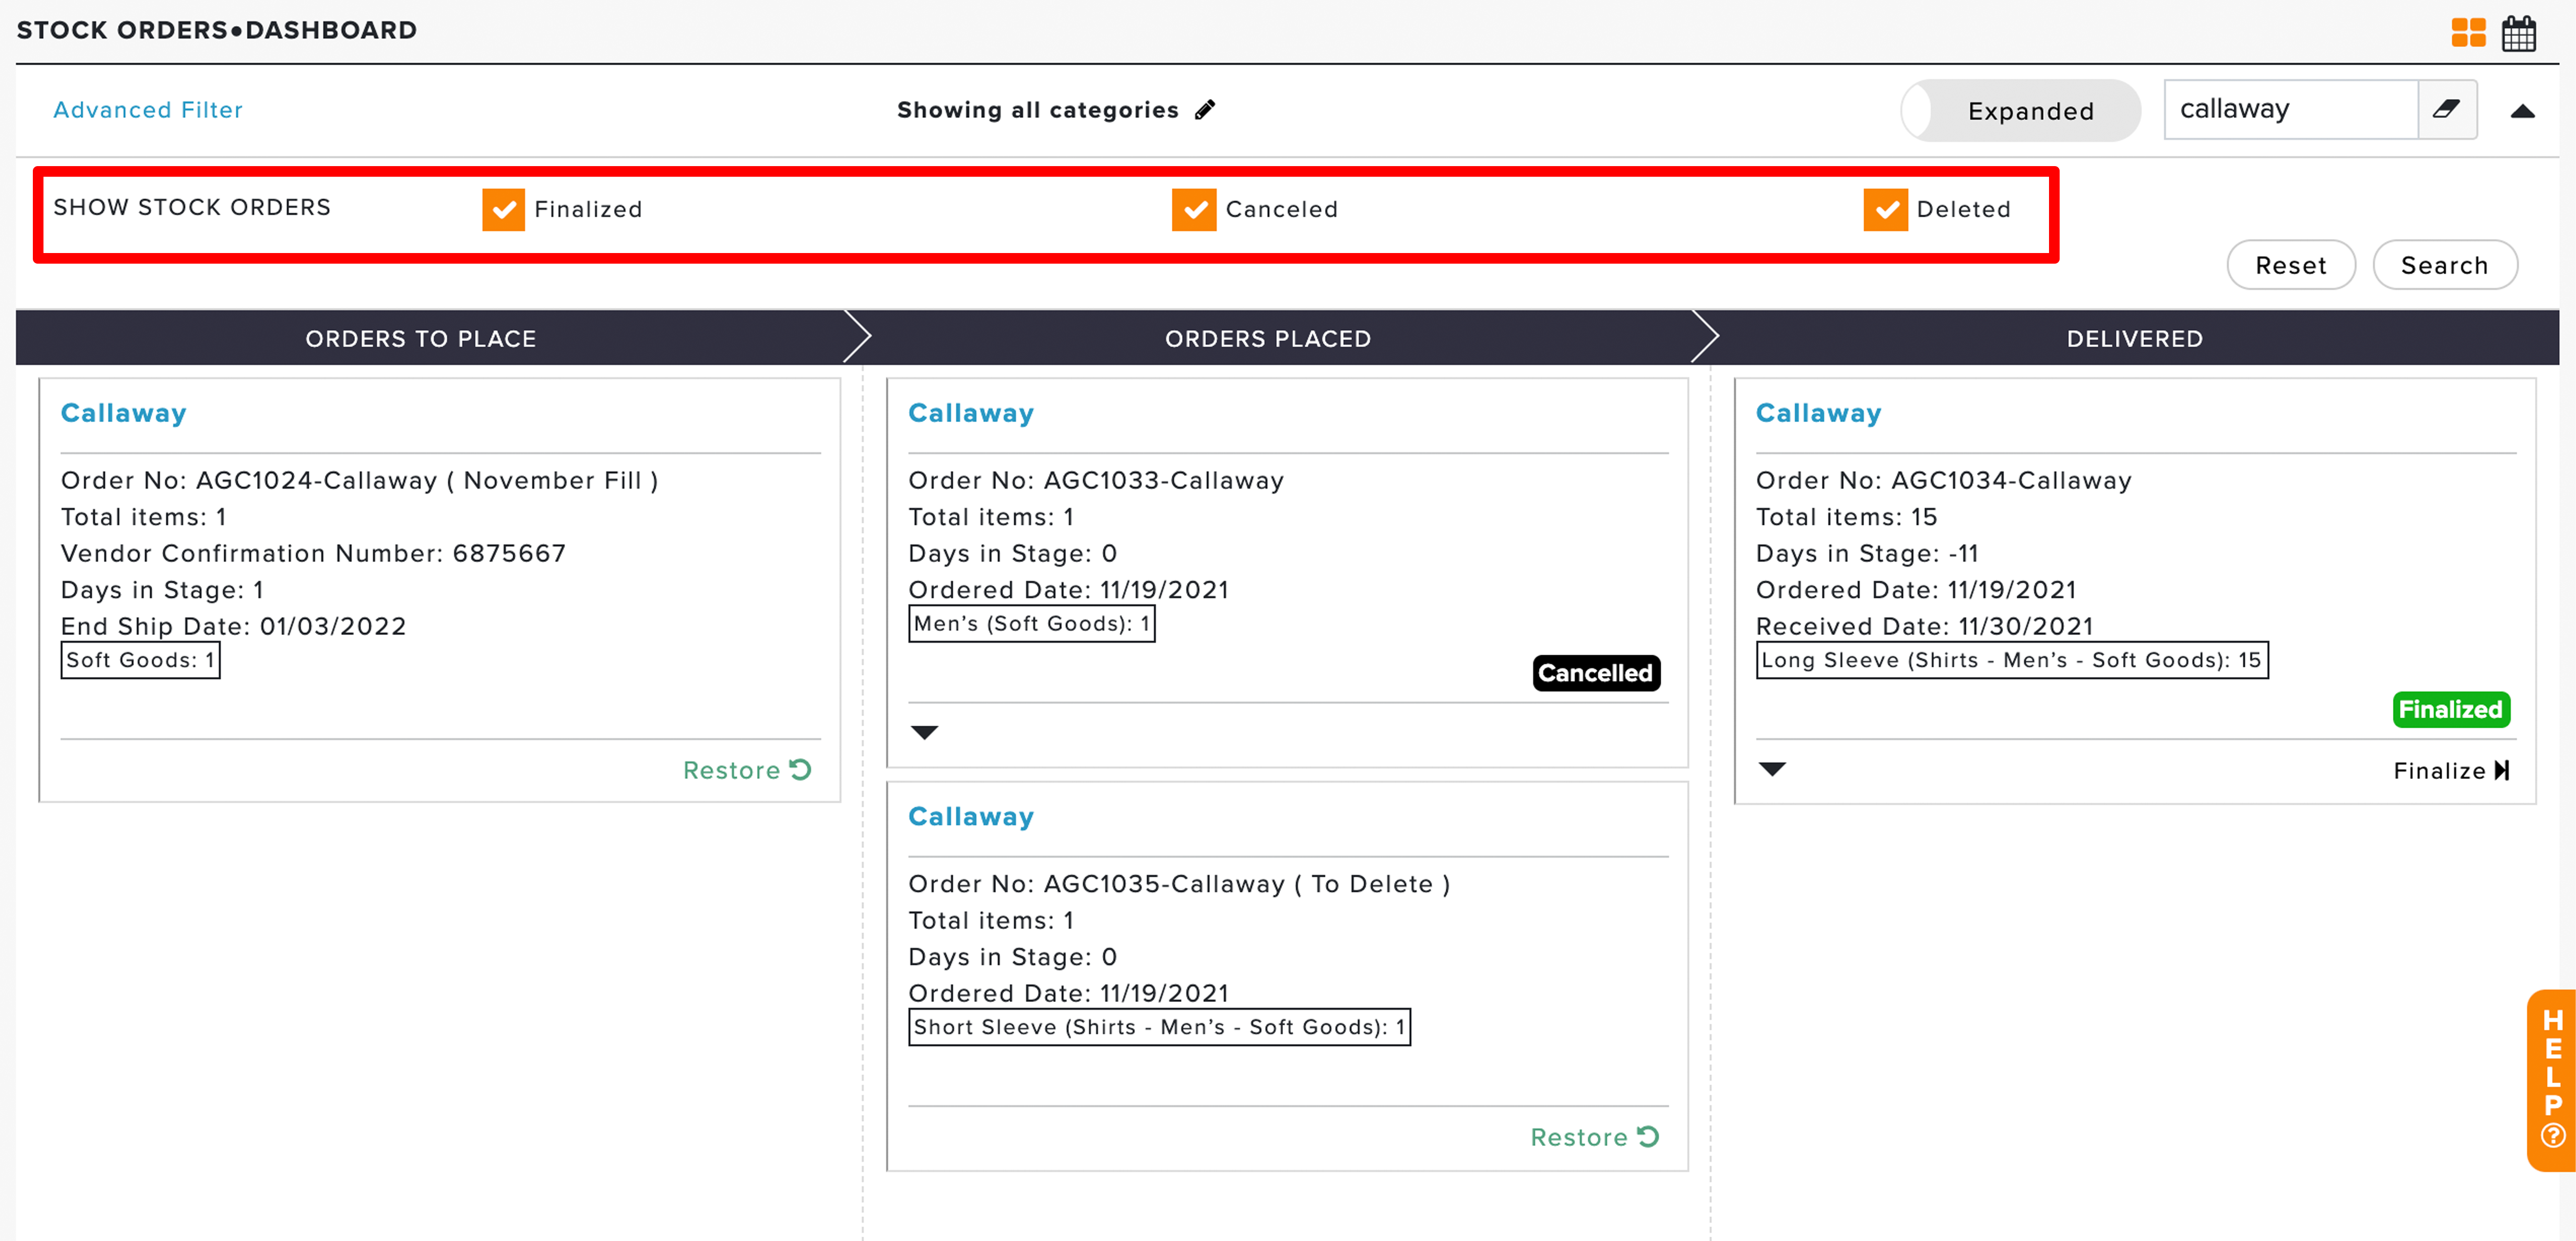Open the orange HELP side tab
The image size is (2576, 1241).
(x=2551, y=1080)
